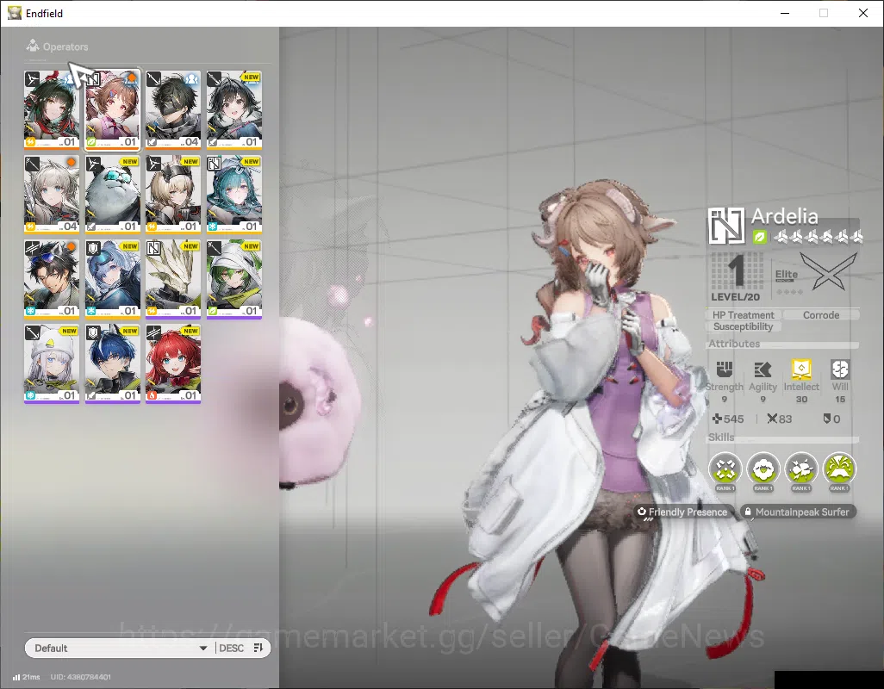Open the locked Mountainpeak Surfer talent
This screenshot has height=689, width=884.
(798, 512)
